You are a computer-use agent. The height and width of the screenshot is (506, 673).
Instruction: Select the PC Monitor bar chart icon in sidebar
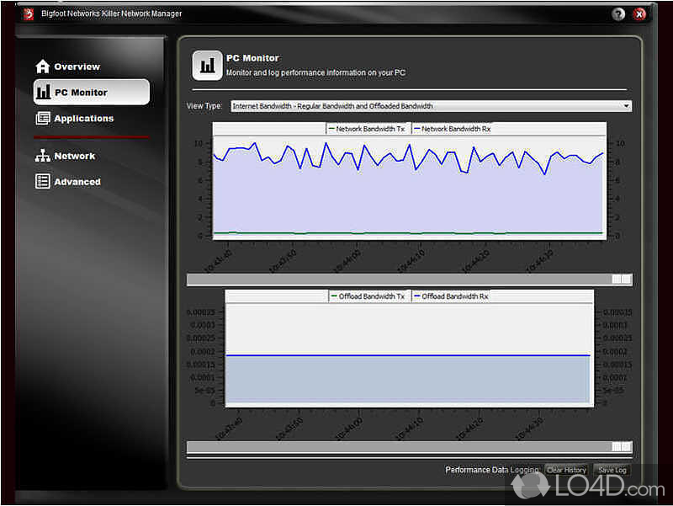pos(43,92)
